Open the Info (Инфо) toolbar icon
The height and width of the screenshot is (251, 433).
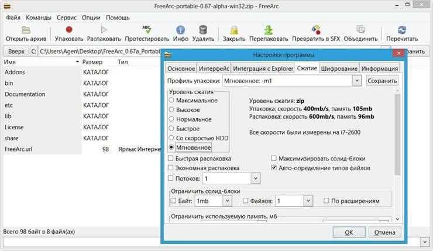tap(180, 30)
